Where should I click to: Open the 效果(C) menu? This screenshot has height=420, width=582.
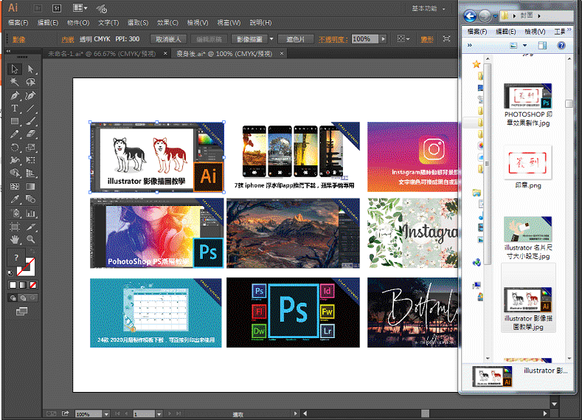click(167, 23)
